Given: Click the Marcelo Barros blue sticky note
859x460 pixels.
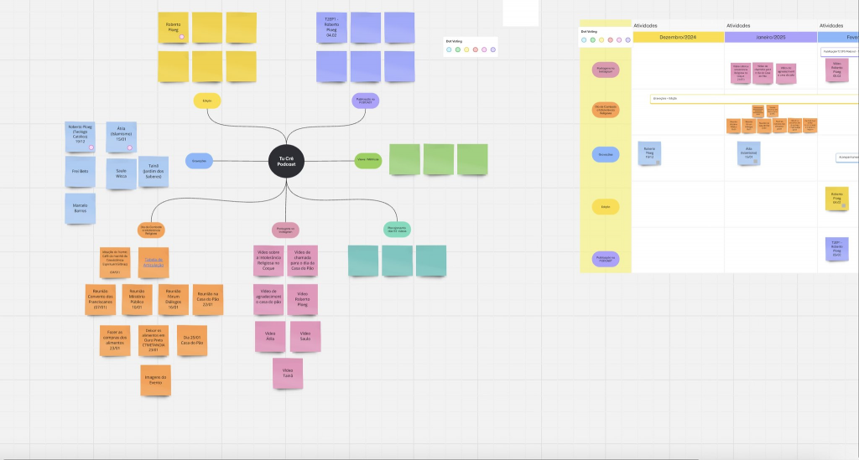Looking at the screenshot, I should (81, 208).
